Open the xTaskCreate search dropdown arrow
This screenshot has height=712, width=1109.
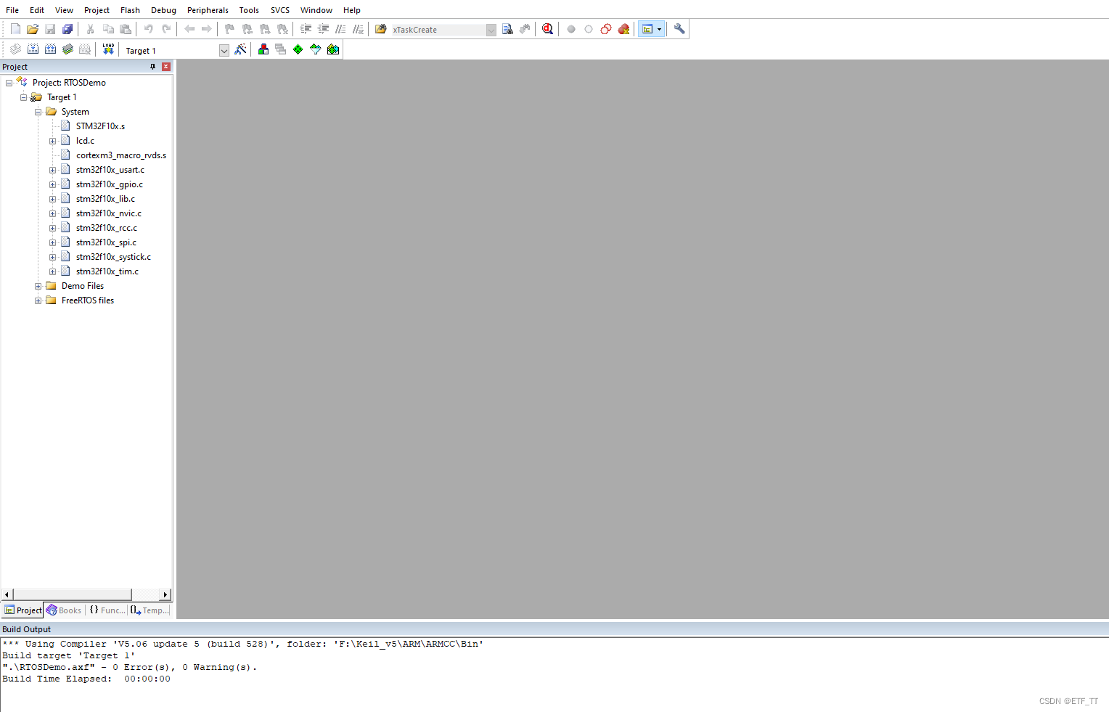click(491, 30)
